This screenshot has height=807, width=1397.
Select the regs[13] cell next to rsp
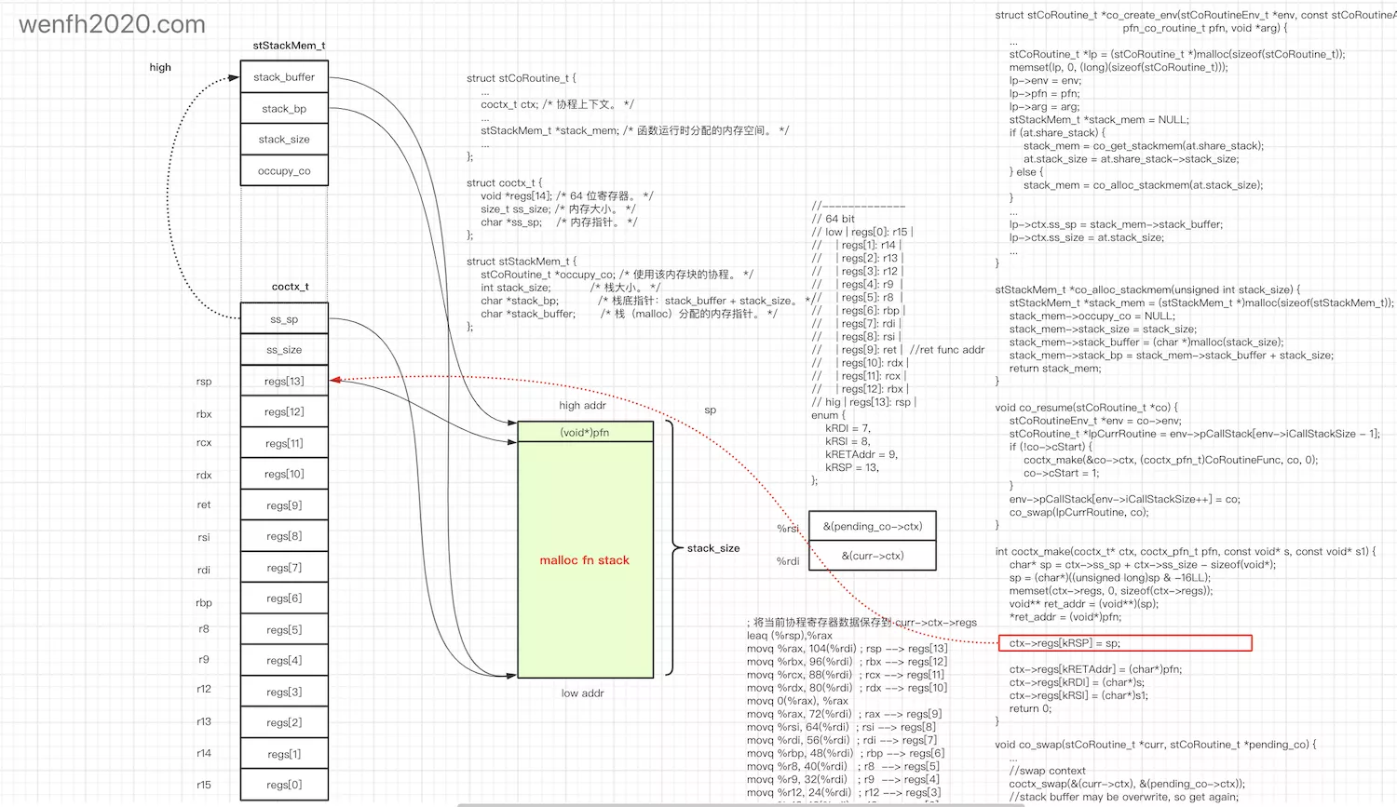click(284, 381)
